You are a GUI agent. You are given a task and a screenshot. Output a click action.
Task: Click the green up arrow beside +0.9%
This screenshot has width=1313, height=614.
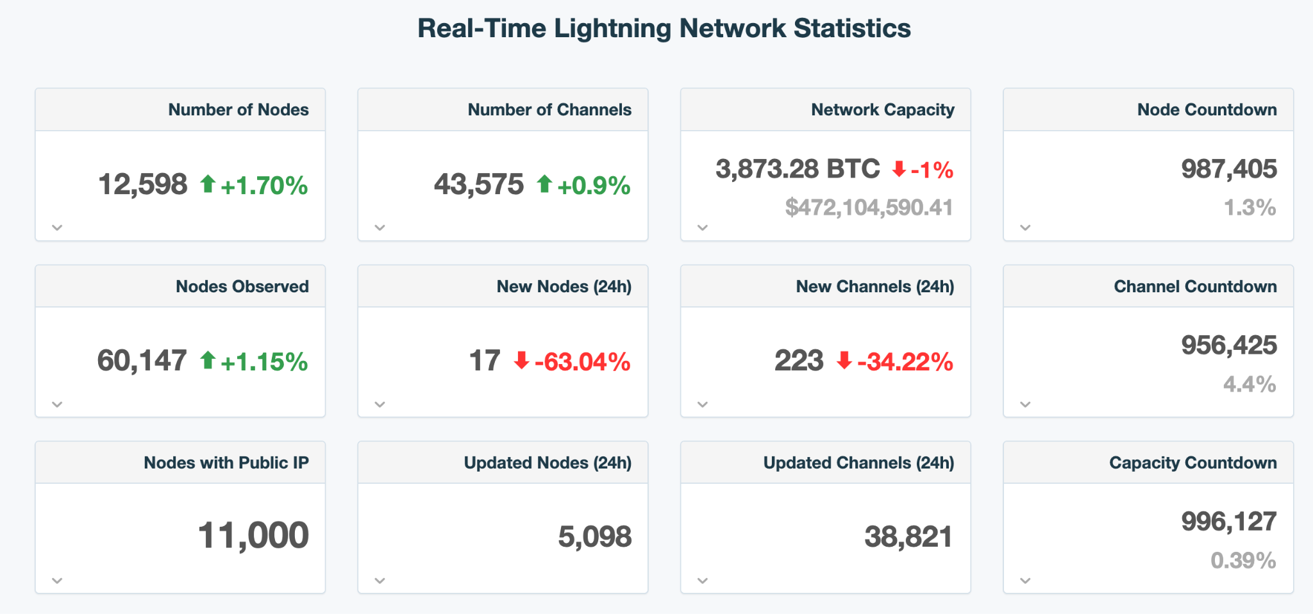point(544,184)
